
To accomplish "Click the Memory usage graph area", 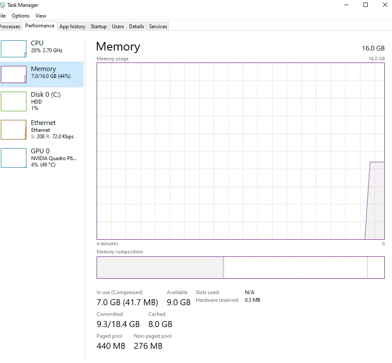I will [240, 151].
